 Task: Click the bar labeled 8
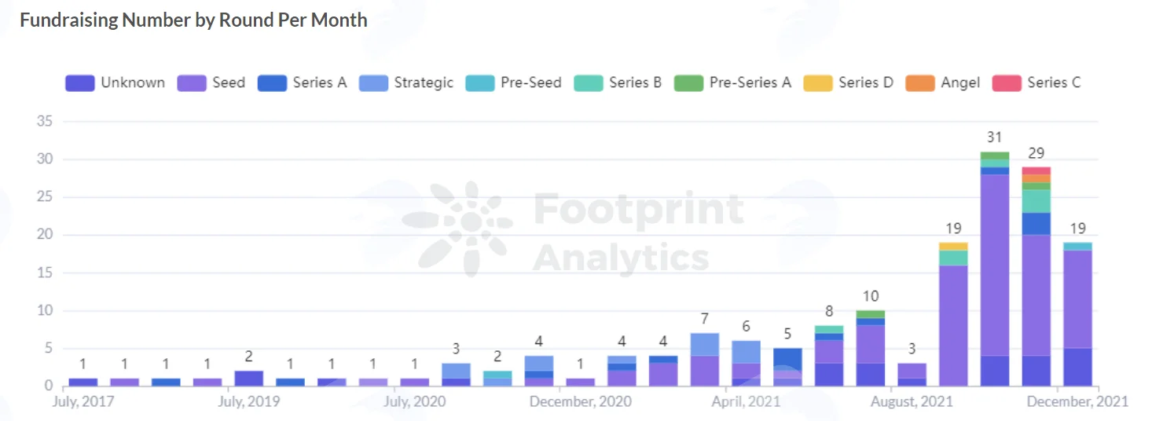tap(828, 355)
